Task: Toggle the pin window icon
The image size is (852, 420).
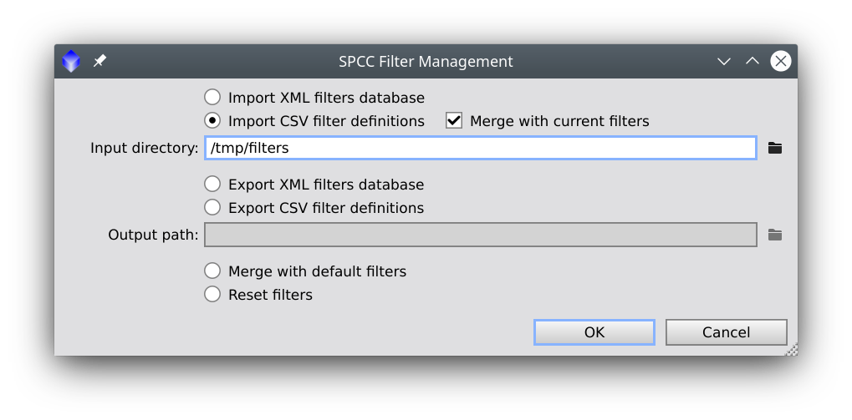Action: [99, 61]
